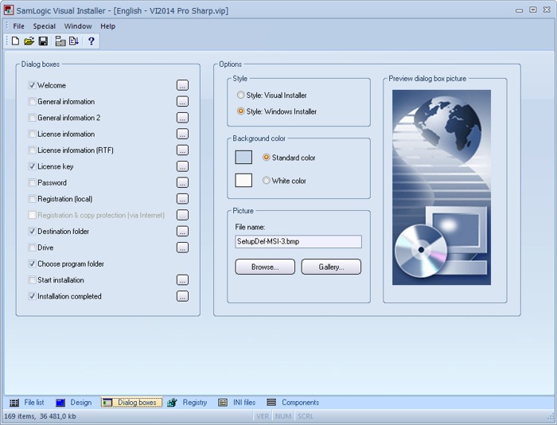
Task: Open the File menu
Action: click(x=18, y=26)
